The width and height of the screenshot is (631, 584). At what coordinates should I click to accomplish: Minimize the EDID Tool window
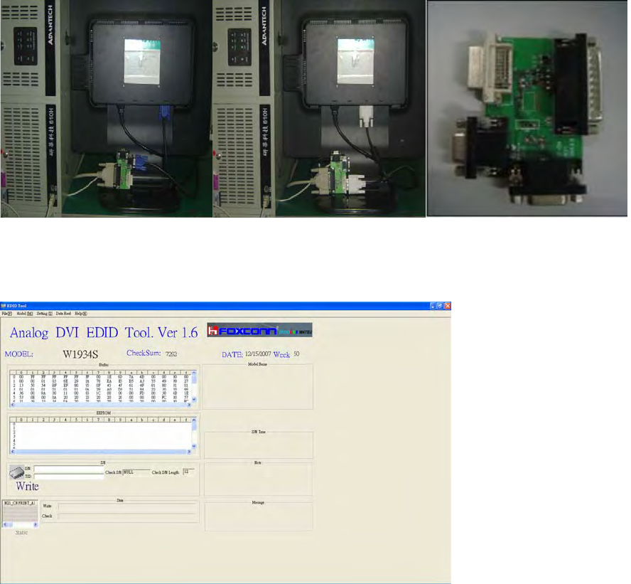433,306
